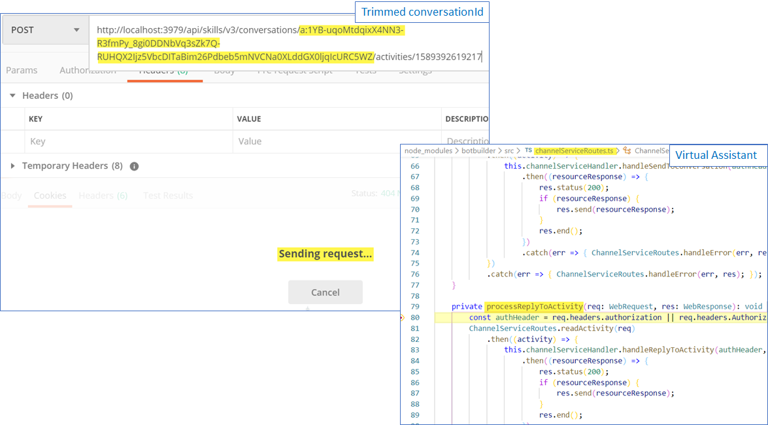This screenshot has height=425, width=768.
Task: Click the KEY column header
Action: click(36, 119)
